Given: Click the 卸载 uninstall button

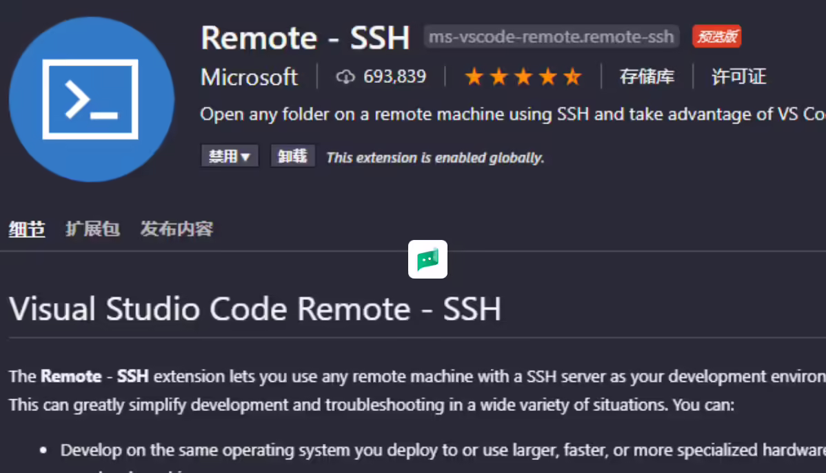Looking at the screenshot, I should coord(292,156).
